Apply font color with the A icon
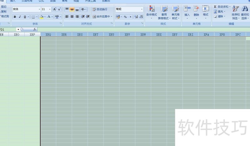 pyautogui.click(x=49, y=17)
